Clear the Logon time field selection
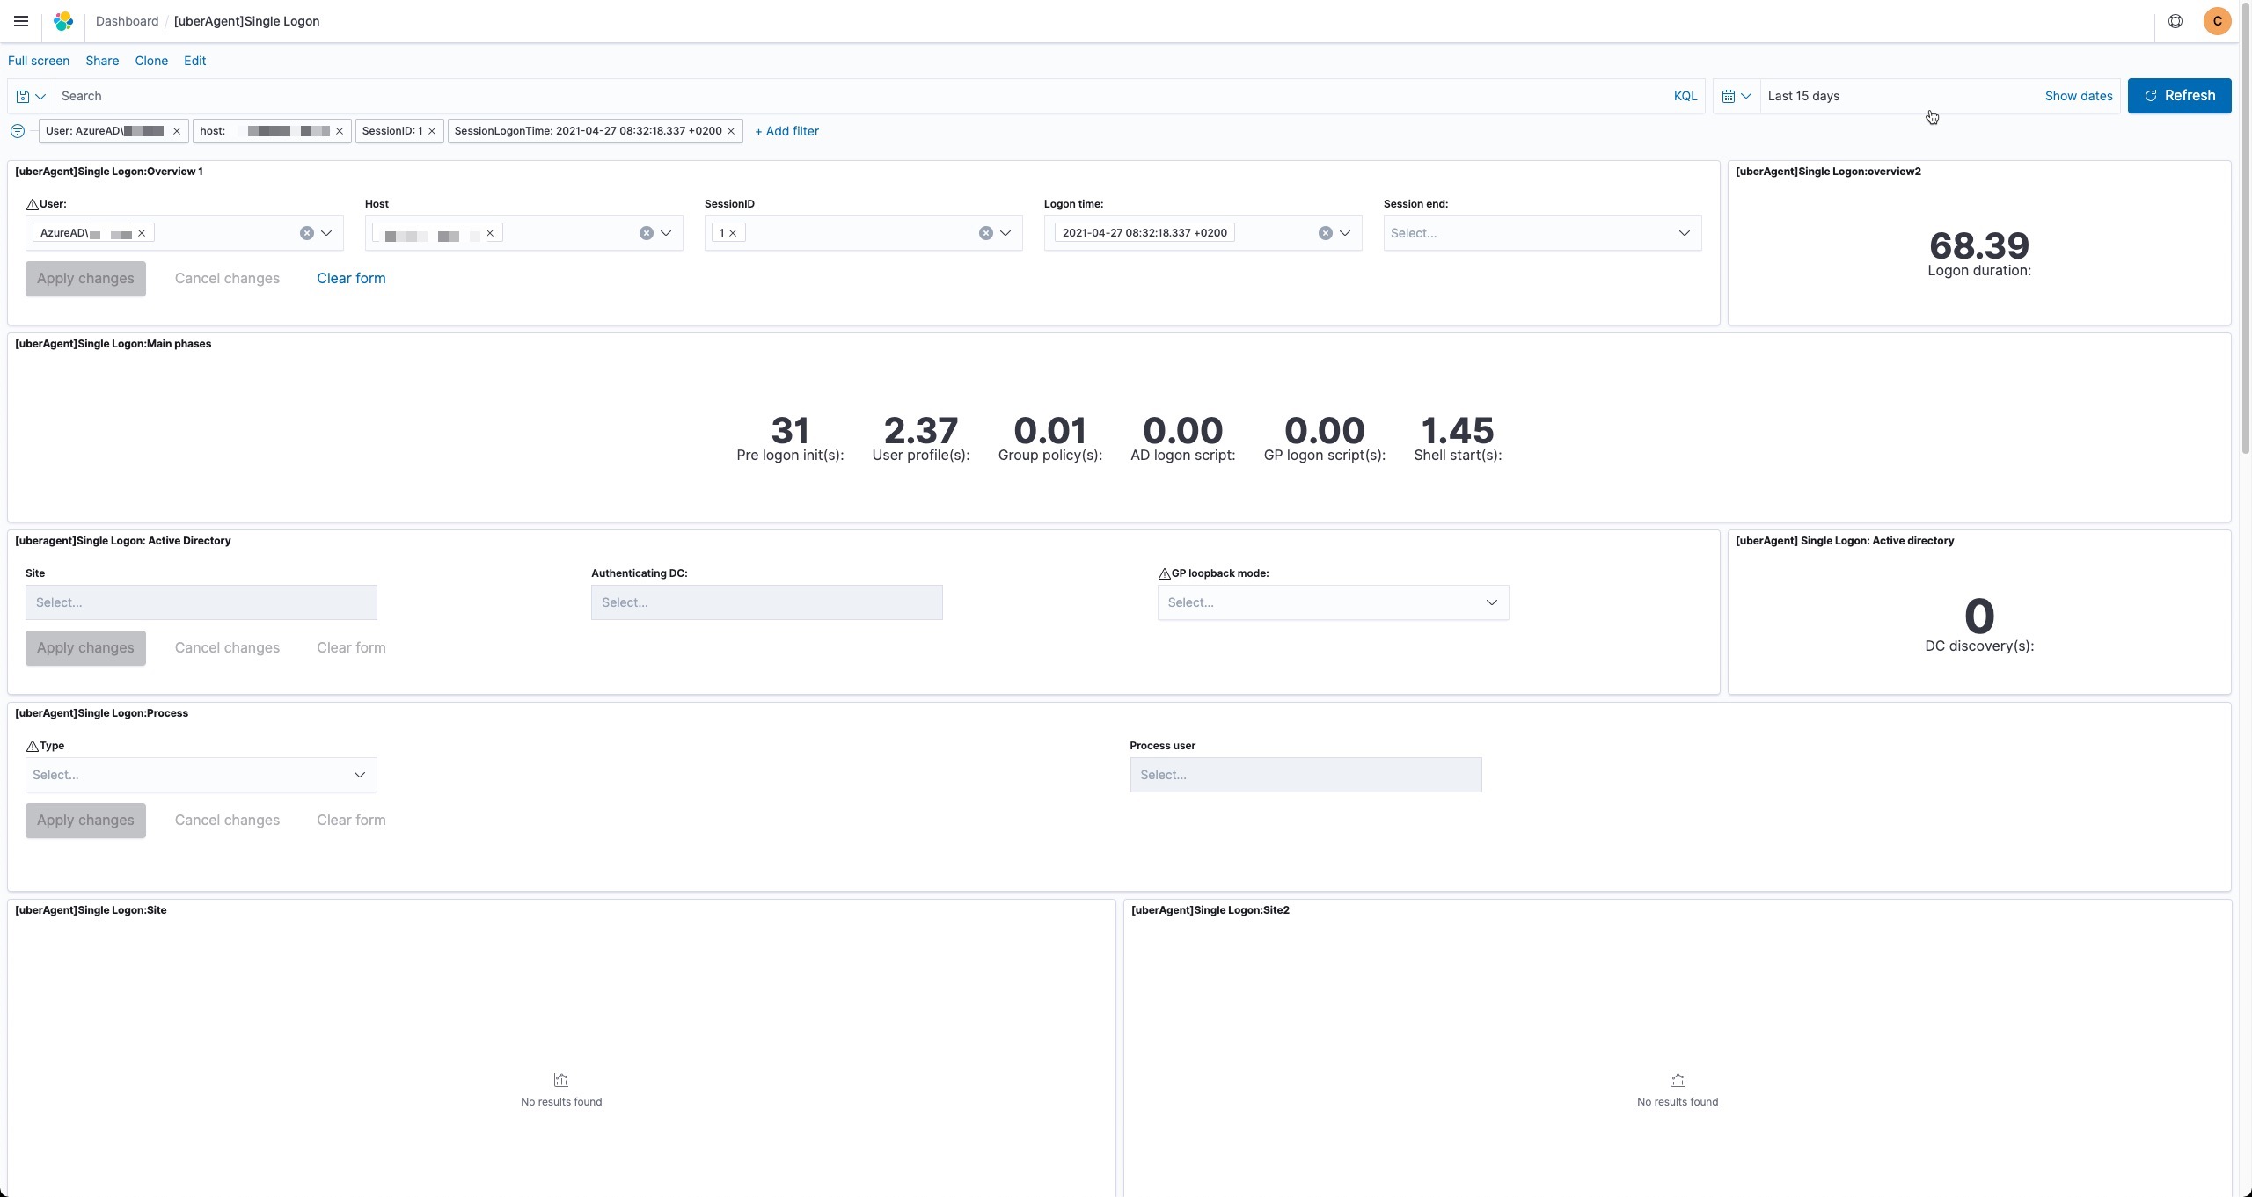Viewport: 2252px width, 1197px height. coord(1325,233)
